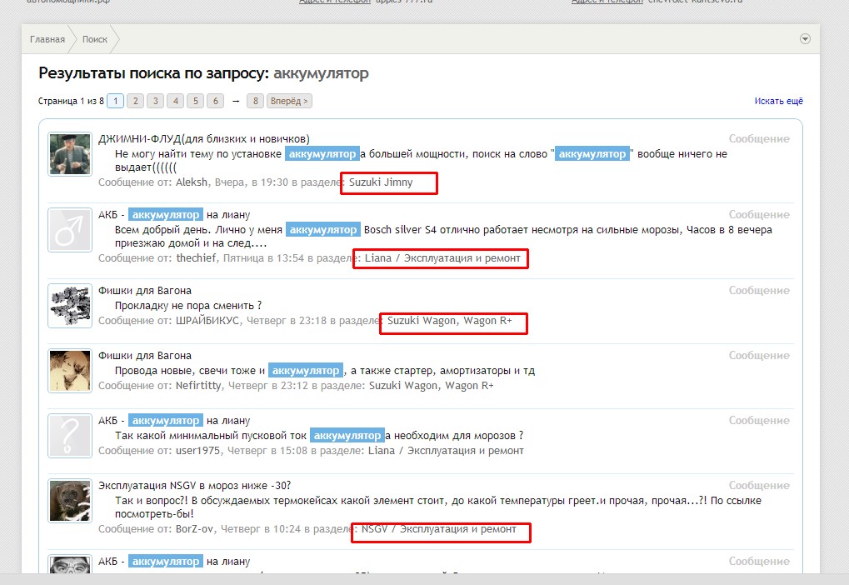849x585 pixels.
Task: Go to search results page 6
Action: point(216,101)
